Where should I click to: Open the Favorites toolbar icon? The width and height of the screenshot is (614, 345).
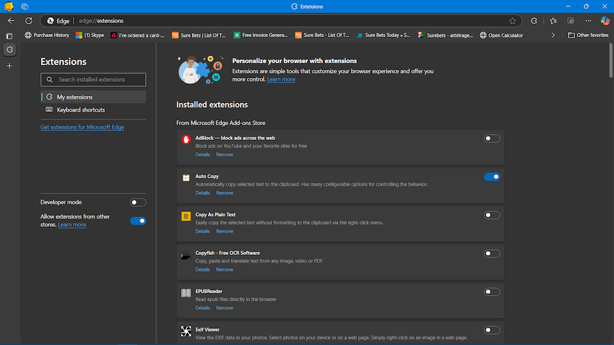[553, 20]
